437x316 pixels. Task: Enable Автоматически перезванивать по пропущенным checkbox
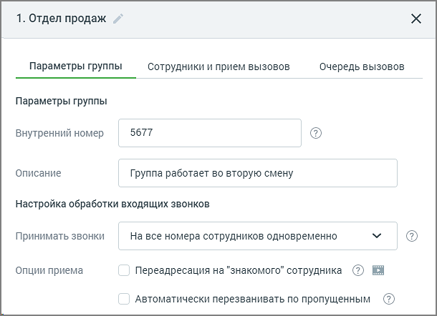coord(124,299)
